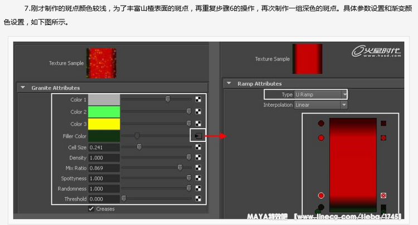Click the granite Texture Sample thumbnail
The width and height of the screenshot is (418, 225).
click(101, 63)
